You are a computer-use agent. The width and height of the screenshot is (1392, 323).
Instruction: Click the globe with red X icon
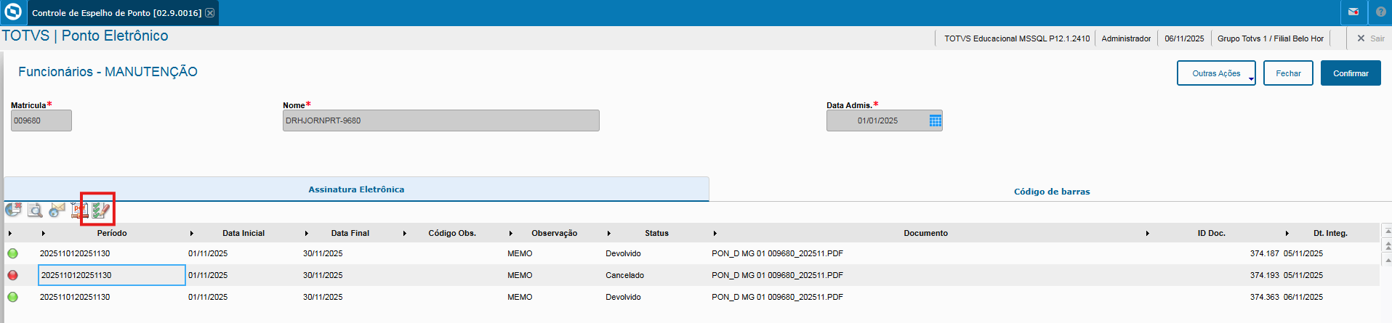[13, 210]
